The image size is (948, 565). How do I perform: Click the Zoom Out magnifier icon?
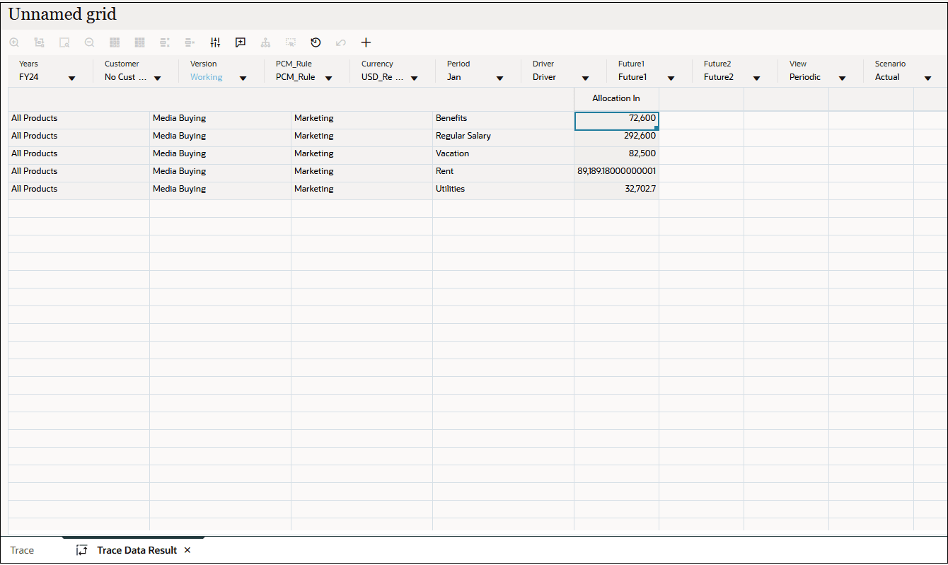click(x=89, y=42)
